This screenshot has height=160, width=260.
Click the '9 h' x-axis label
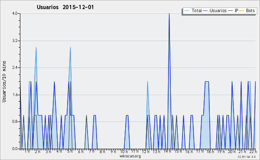coord(113,151)
